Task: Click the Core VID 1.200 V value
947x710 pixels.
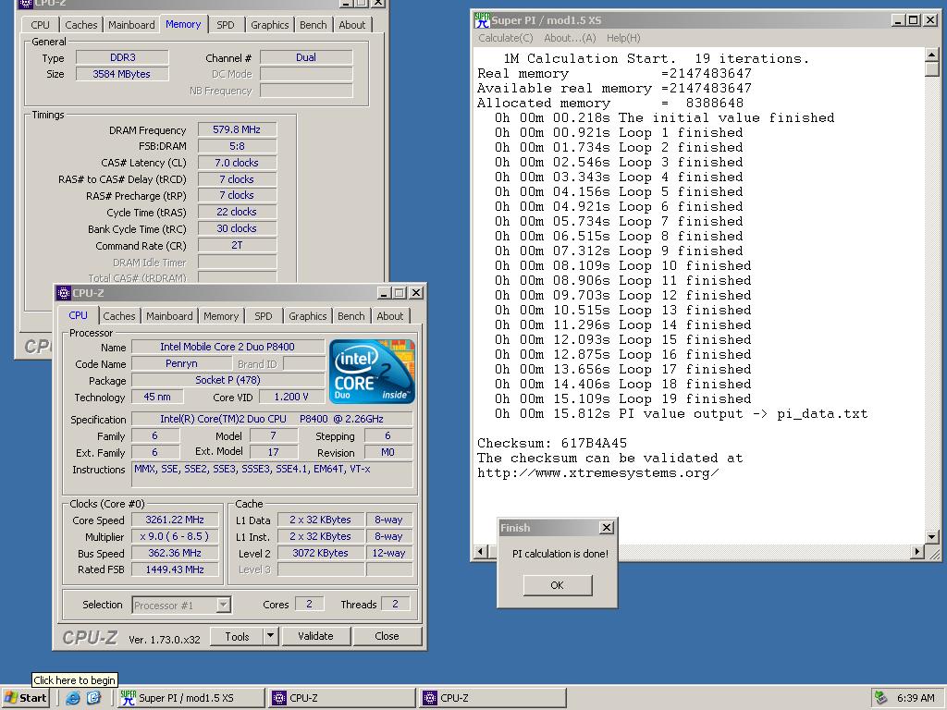Action: click(x=291, y=397)
